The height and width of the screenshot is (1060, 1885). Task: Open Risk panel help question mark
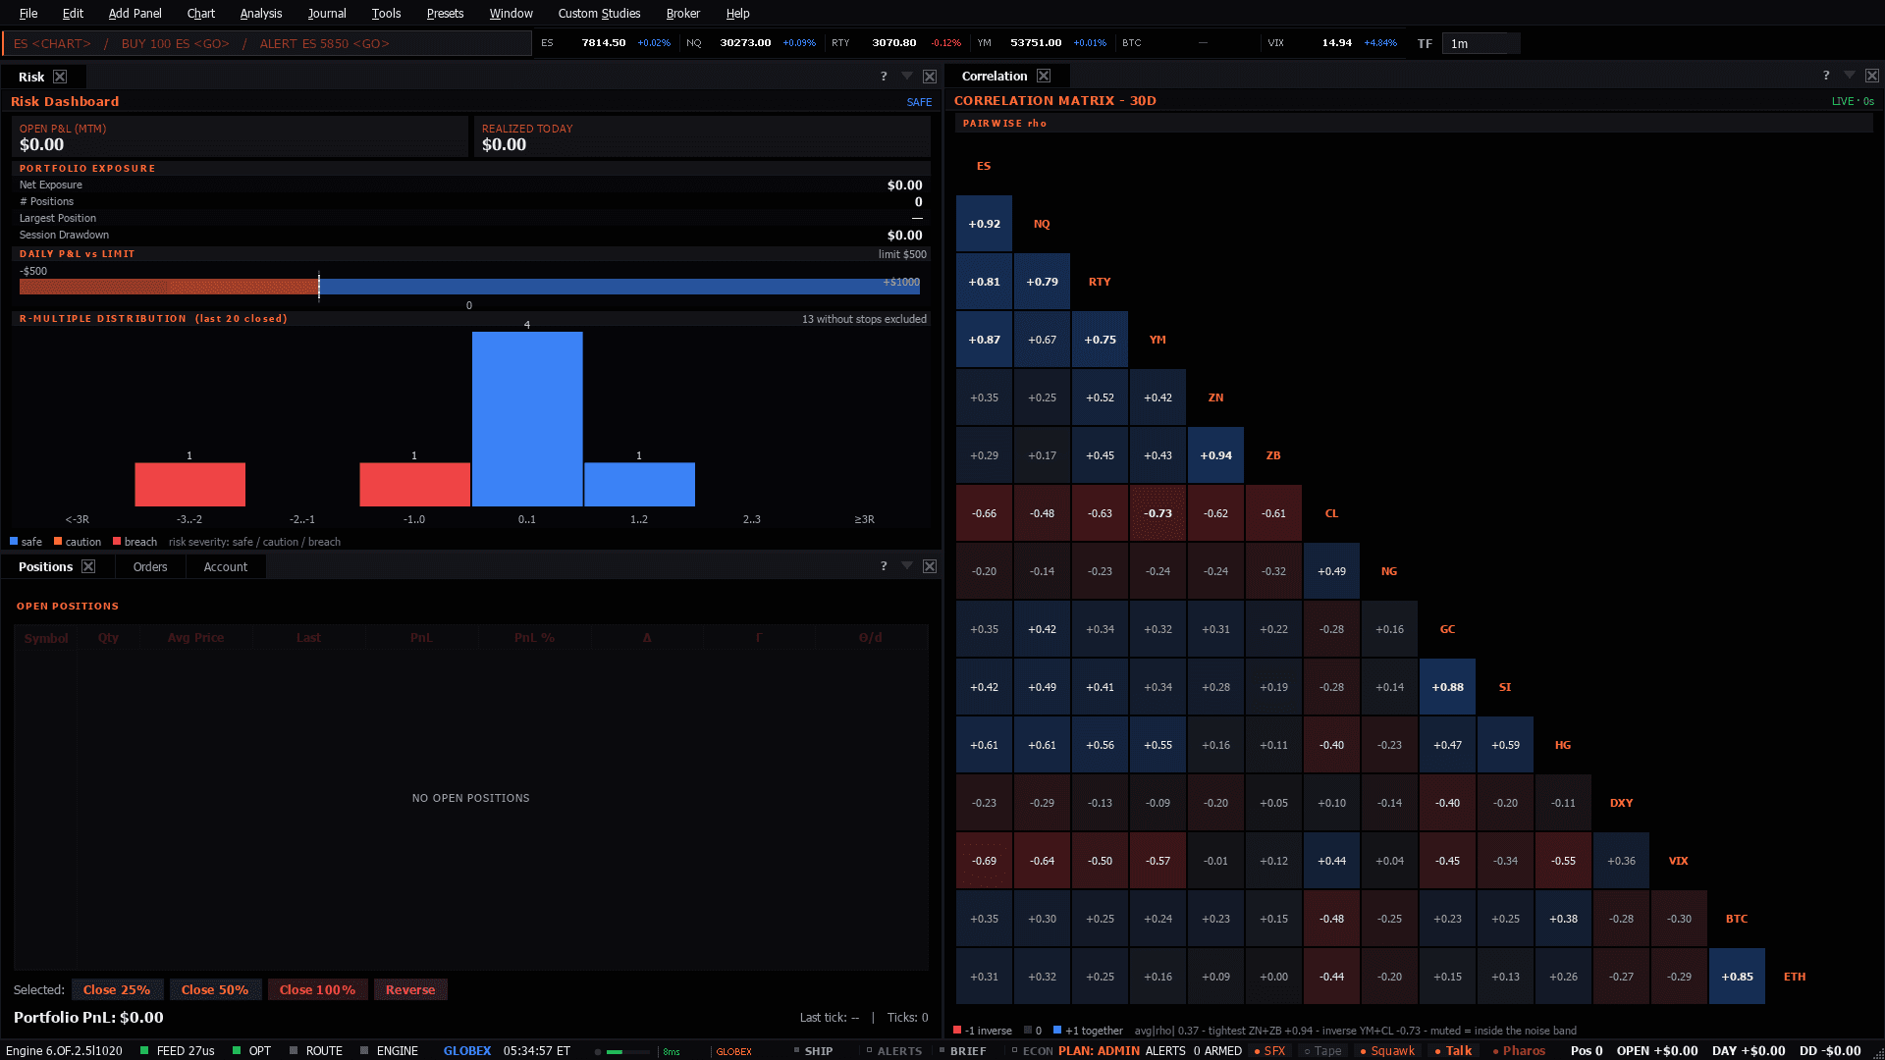(884, 77)
